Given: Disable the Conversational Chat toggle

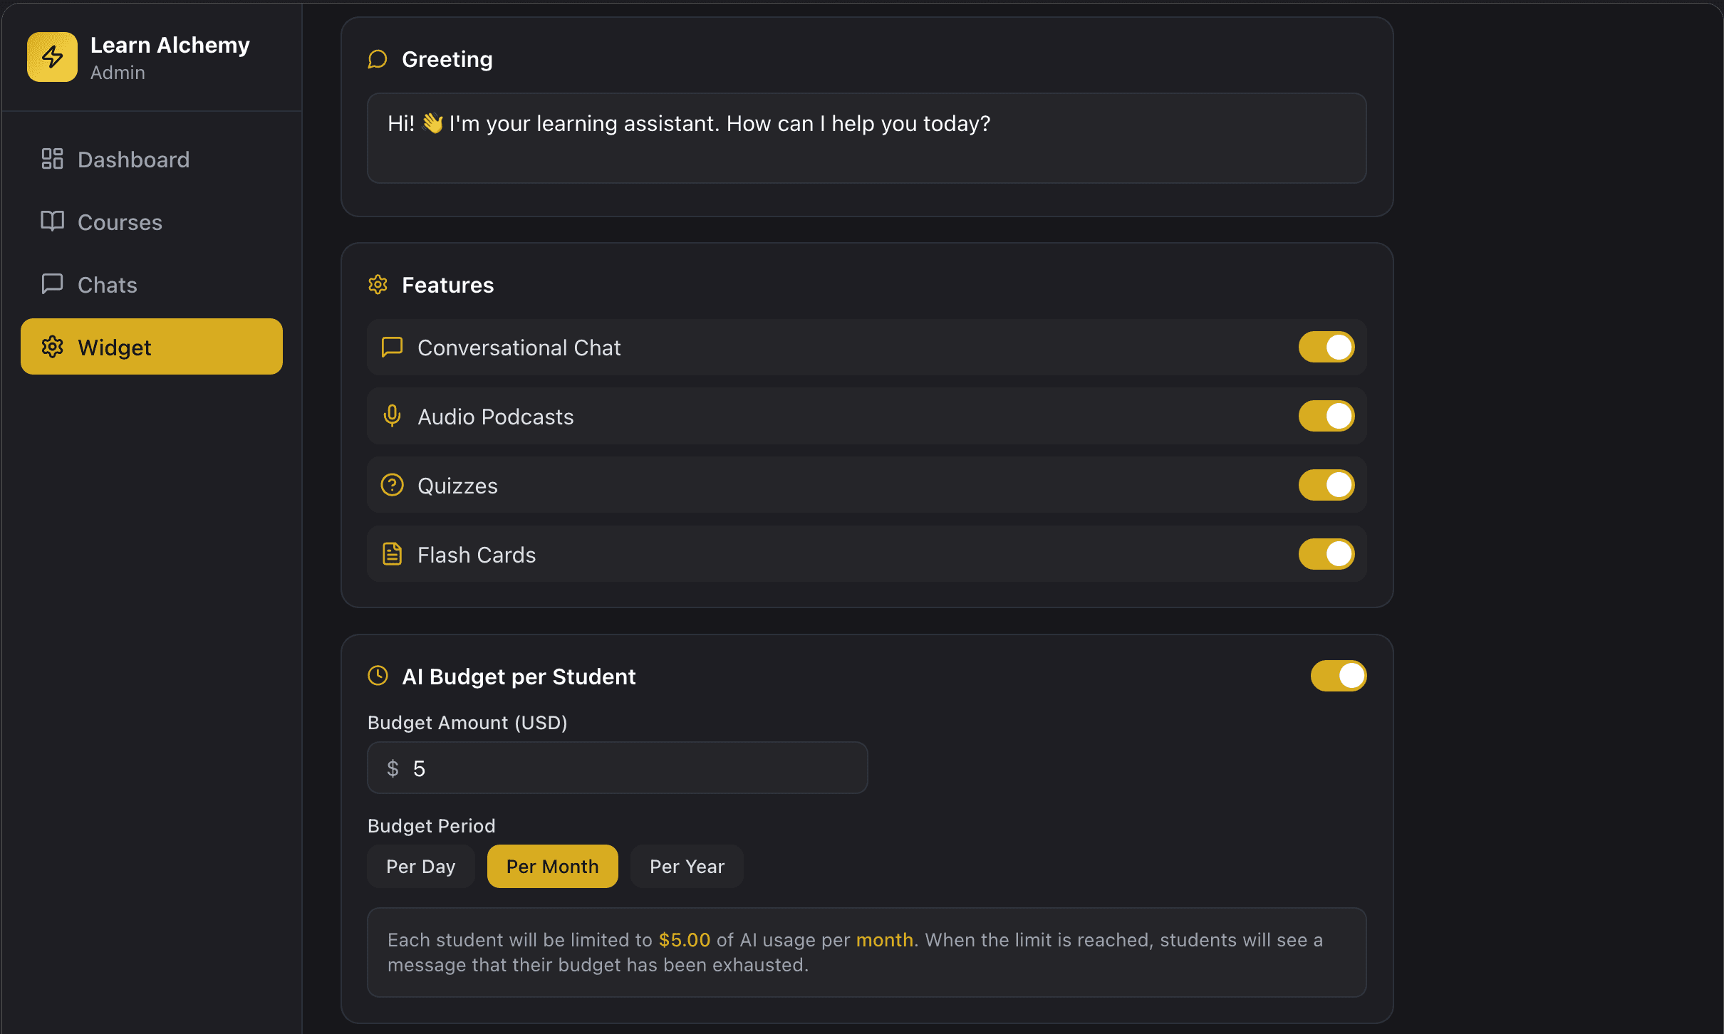Looking at the screenshot, I should pyautogui.click(x=1326, y=347).
